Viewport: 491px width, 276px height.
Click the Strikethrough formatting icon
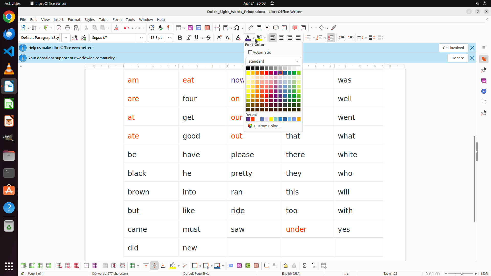[208, 38]
